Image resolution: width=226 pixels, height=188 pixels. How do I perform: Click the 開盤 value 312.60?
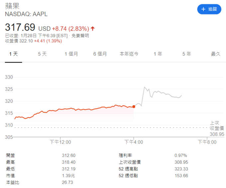point(68,156)
